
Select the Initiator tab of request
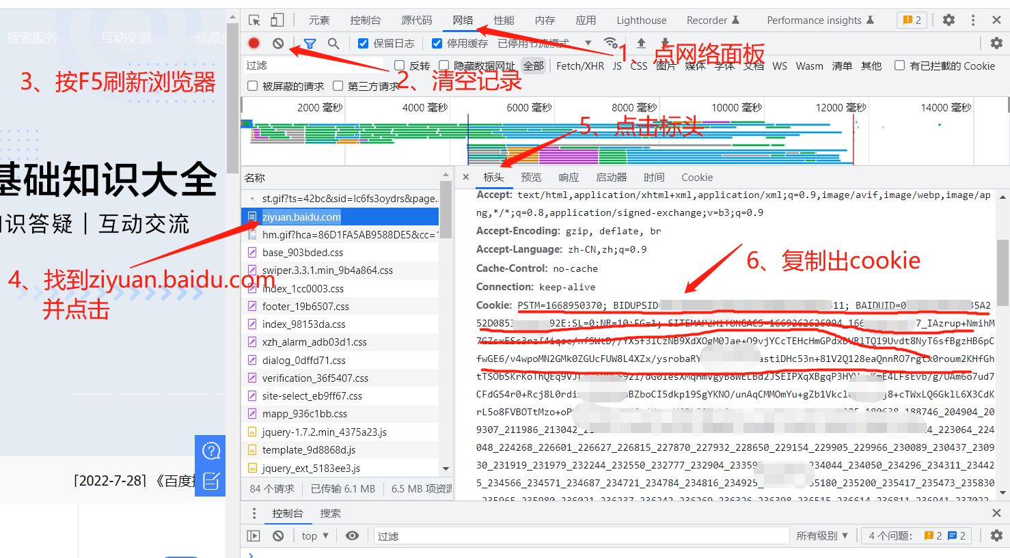pos(611,178)
